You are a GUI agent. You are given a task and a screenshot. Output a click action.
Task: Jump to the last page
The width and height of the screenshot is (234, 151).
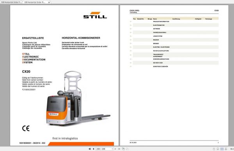119,149
